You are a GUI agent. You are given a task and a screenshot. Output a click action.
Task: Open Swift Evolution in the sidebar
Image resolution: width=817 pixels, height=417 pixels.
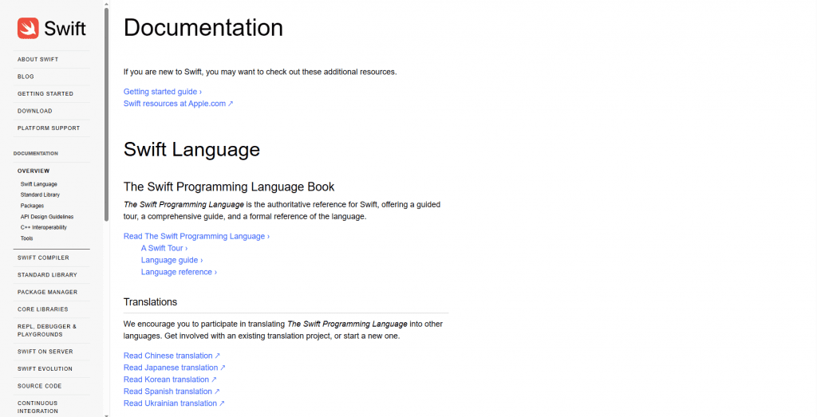(x=45, y=369)
